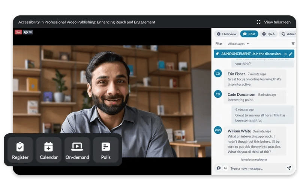Open the All messages filter dropdown
The width and height of the screenshot is (300, 190).
tap(239, 44)
